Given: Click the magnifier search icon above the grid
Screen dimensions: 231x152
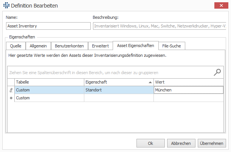Looking at the screenshot, I should point(217,72).
